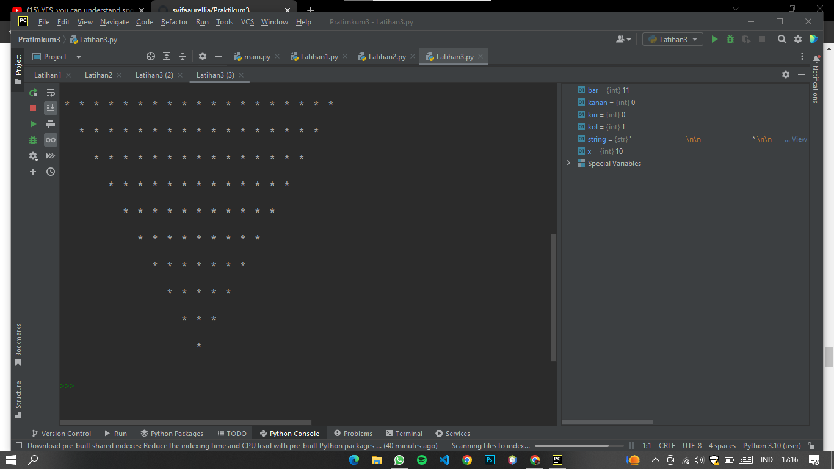Execute current statement in console toolbar
Viewport: 834px width, 469px height.
click(33, 124)
